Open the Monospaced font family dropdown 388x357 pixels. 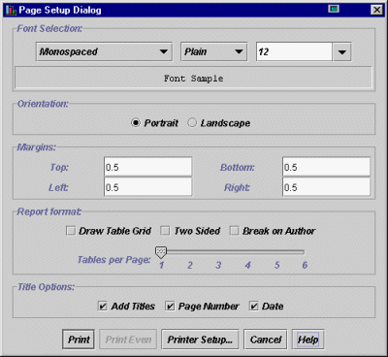click(x=104, y=51)
